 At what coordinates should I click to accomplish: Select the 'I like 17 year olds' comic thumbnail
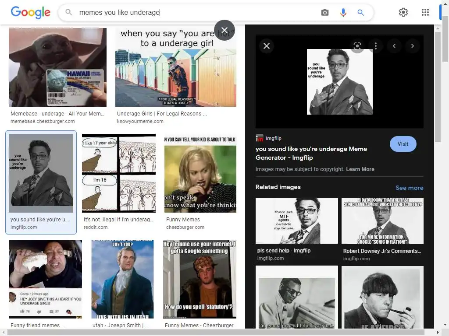coord(119,173)
